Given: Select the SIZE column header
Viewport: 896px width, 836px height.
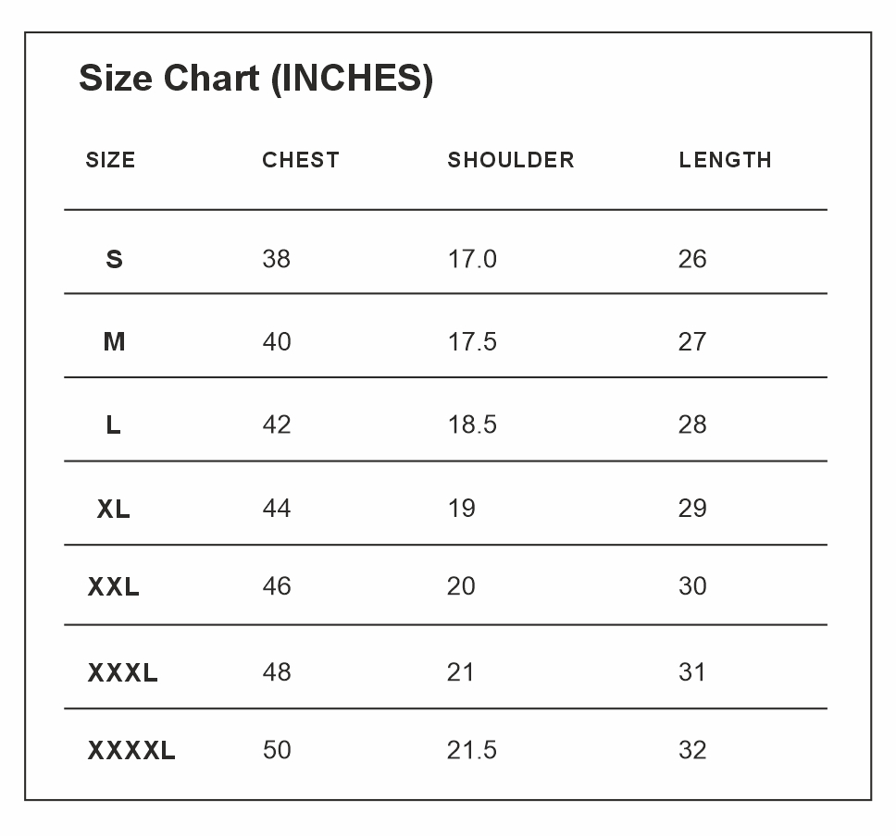Looking at the screenshot, I should [110, 160].
